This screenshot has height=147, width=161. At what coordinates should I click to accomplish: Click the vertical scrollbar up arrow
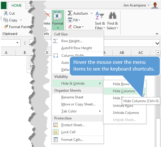(158, 53)
